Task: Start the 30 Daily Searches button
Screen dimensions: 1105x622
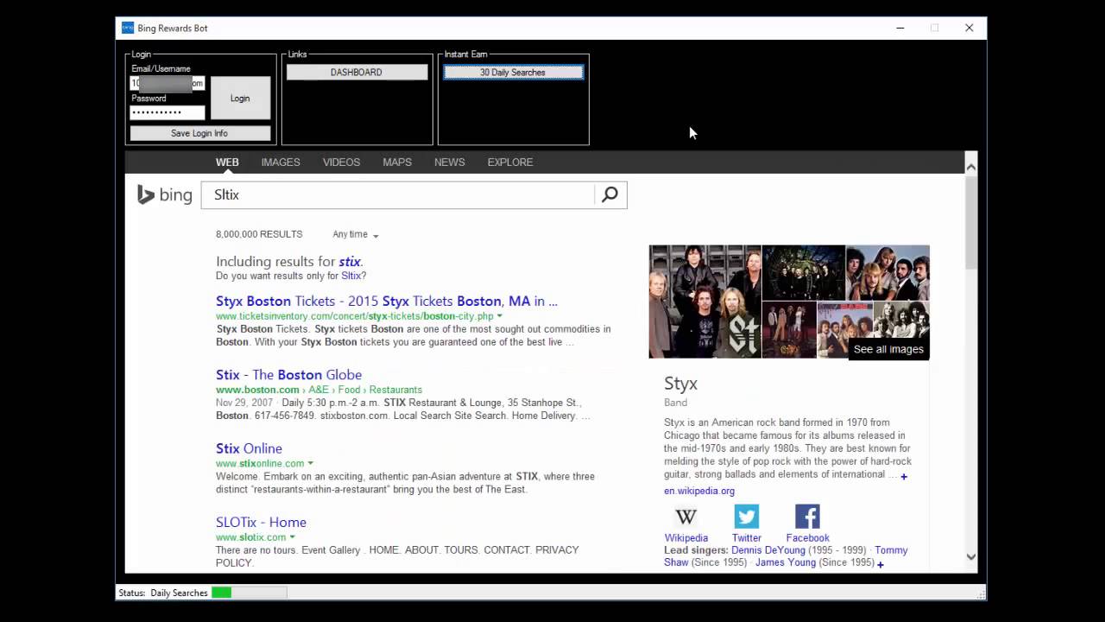Action: tap(513, 73)
